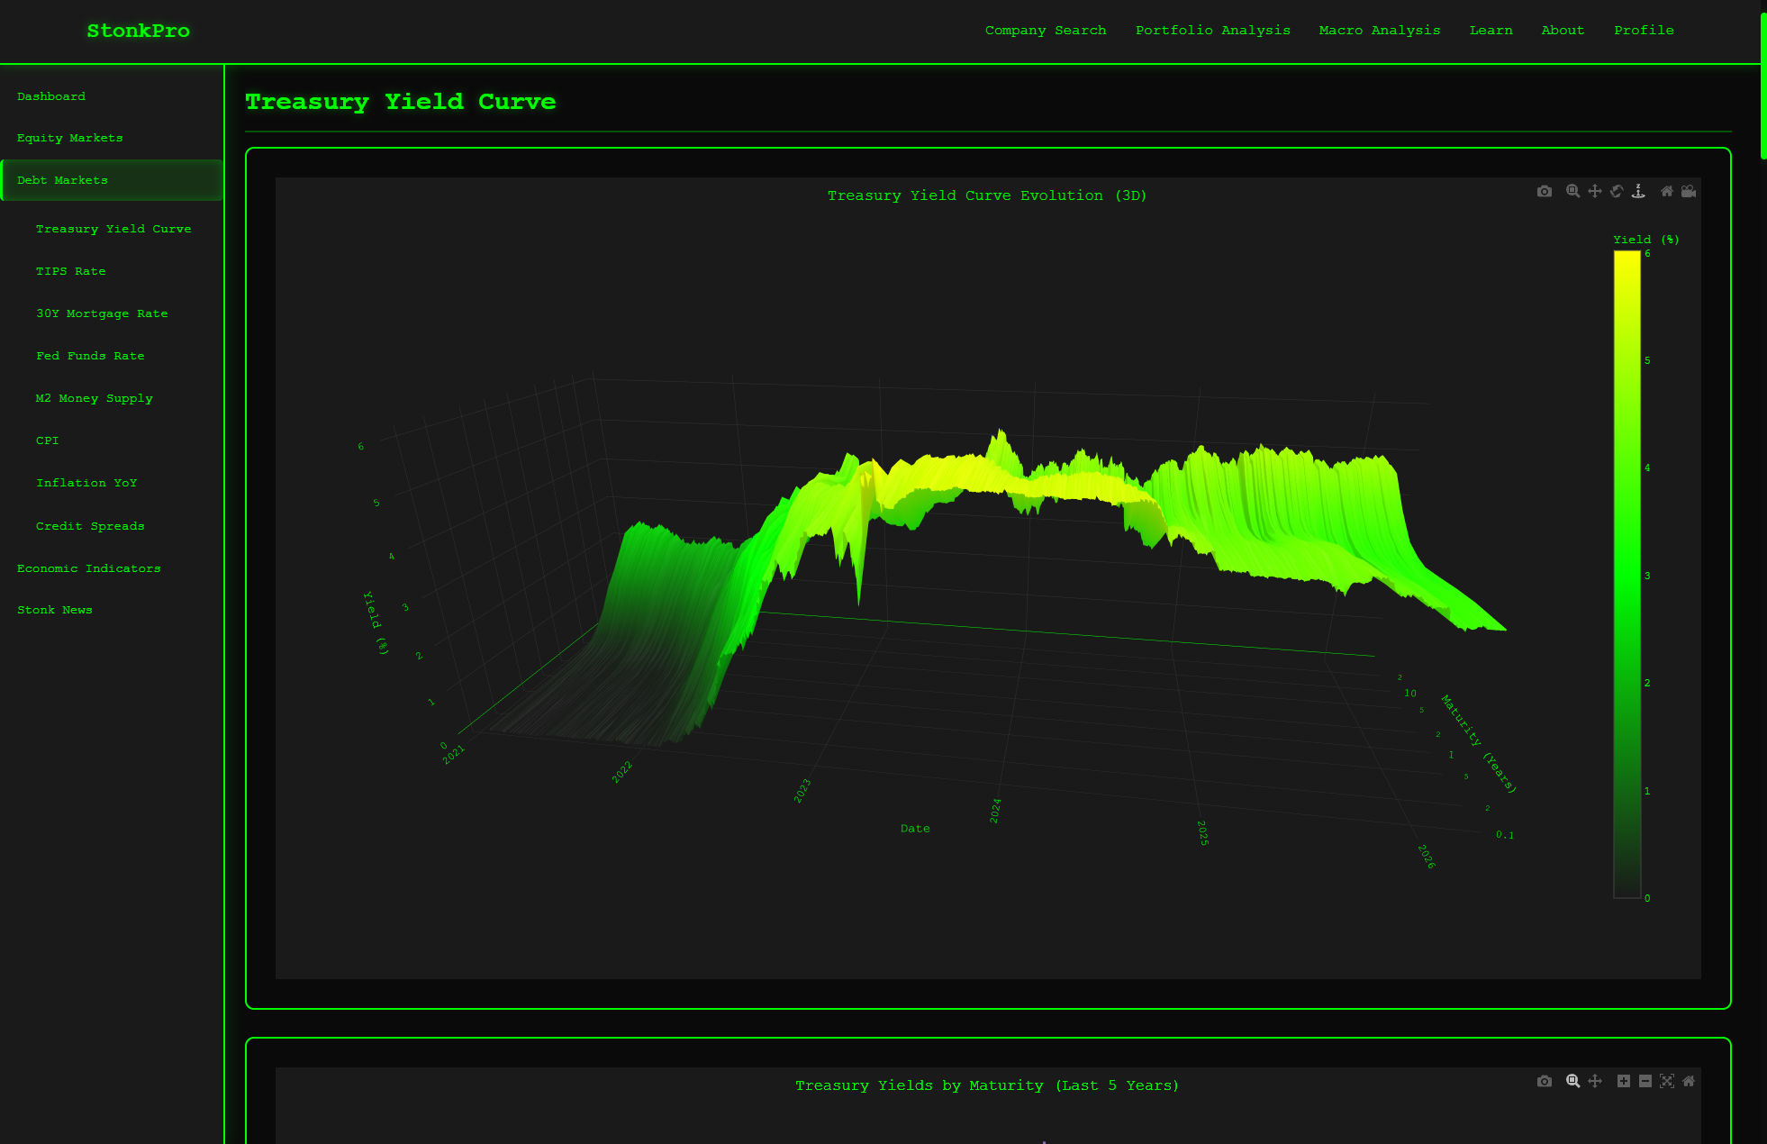
Task: Reset axes on lower chart home icon
Action: point(1689,1081)
